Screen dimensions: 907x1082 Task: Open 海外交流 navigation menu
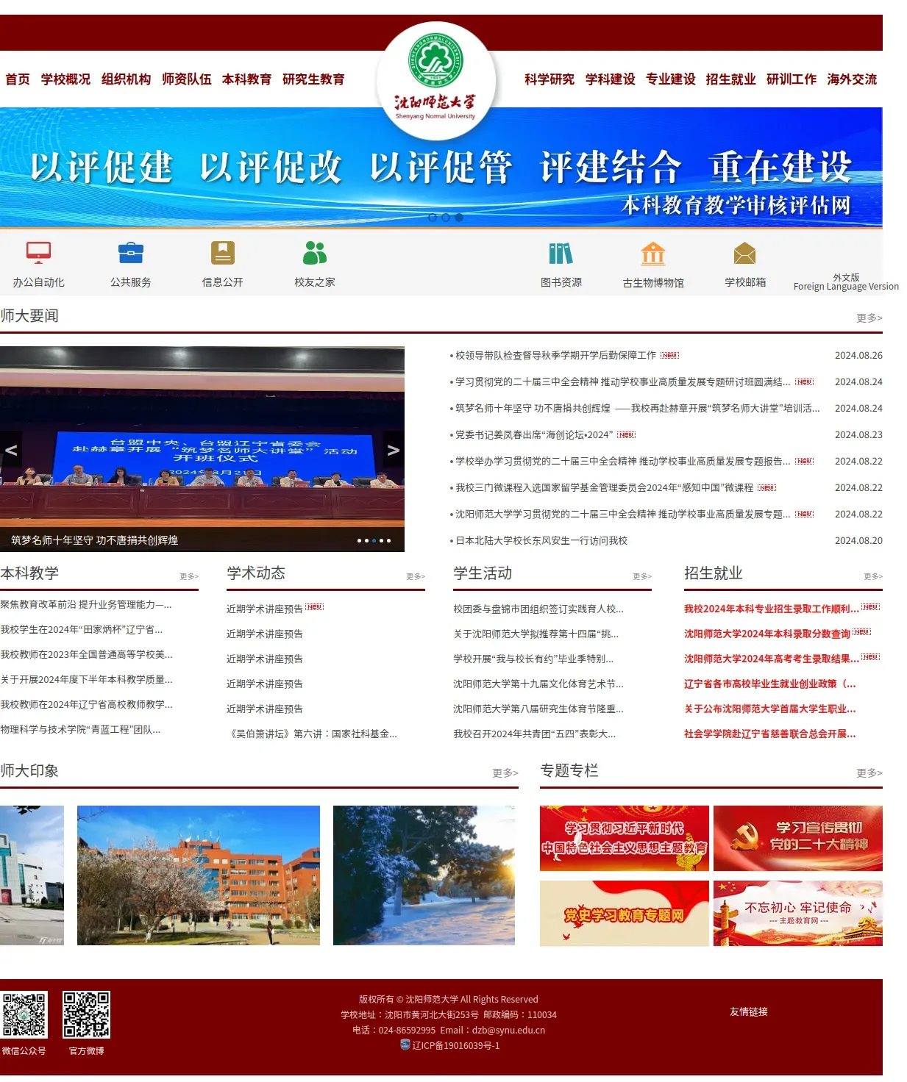click(852, 79)
